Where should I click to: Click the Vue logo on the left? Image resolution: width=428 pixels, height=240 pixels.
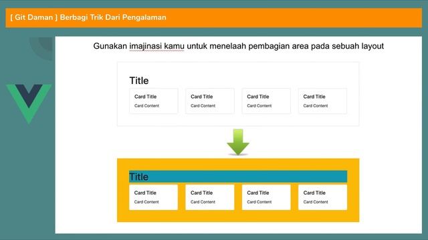pyautogui.click(x=29, y=104)
